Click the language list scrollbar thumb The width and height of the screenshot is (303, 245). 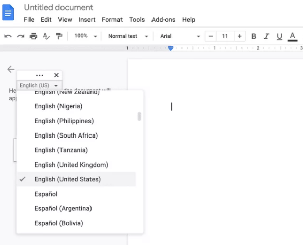tap(139, 116)
